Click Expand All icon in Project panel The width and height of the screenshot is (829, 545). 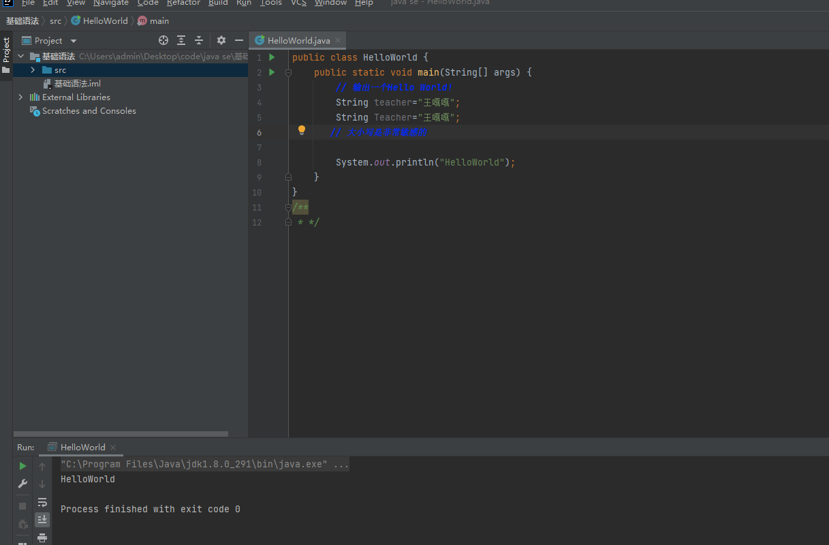(x=181, y=41)
